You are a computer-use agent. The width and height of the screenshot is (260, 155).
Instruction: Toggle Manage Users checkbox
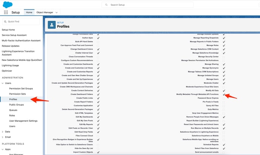224,79
